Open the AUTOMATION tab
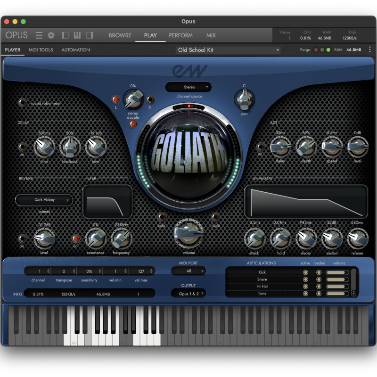The image size is (377, 377). tap(75, 50)
